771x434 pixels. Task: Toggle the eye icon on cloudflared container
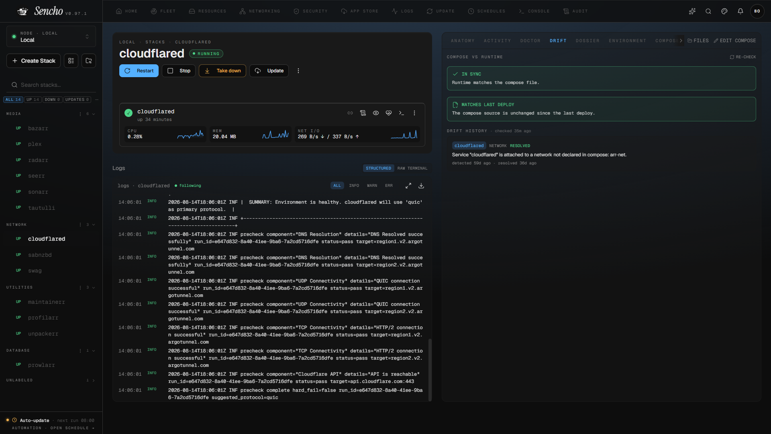[376, 113]
